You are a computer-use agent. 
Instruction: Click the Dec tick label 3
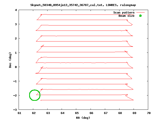(x=16, y=24)
